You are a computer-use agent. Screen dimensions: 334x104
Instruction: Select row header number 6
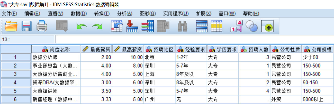click(16, 99)
